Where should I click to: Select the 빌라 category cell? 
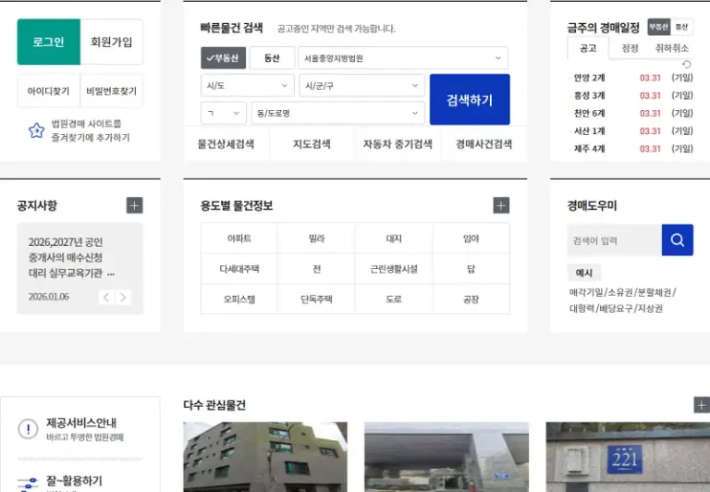tap(316, 239)
